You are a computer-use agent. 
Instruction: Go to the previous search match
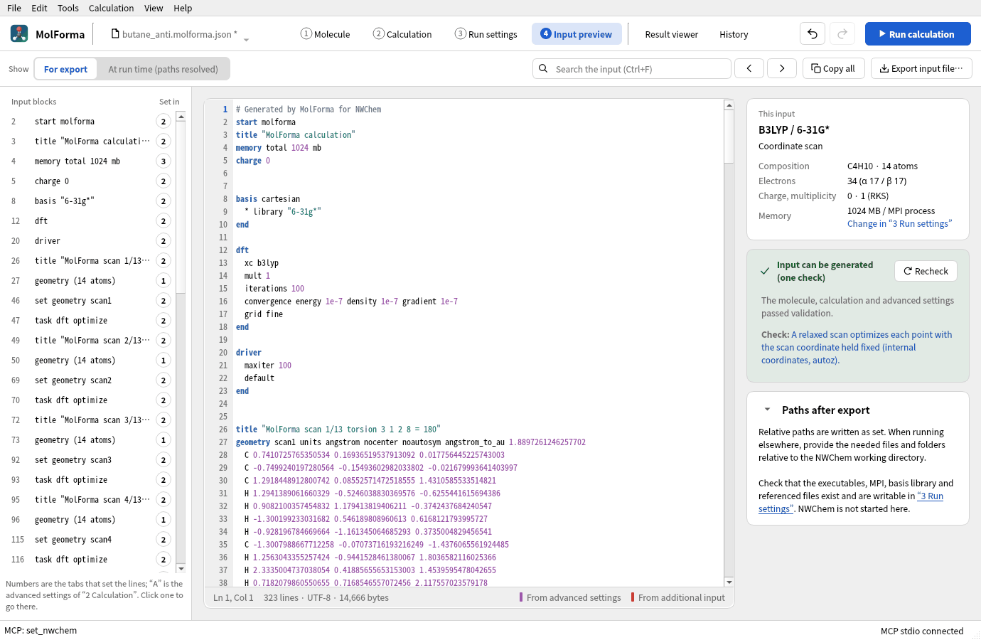click(749, 68)
